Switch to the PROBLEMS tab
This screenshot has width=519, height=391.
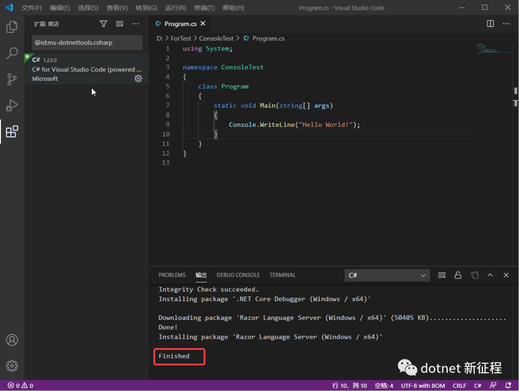[x=172, y=275]
